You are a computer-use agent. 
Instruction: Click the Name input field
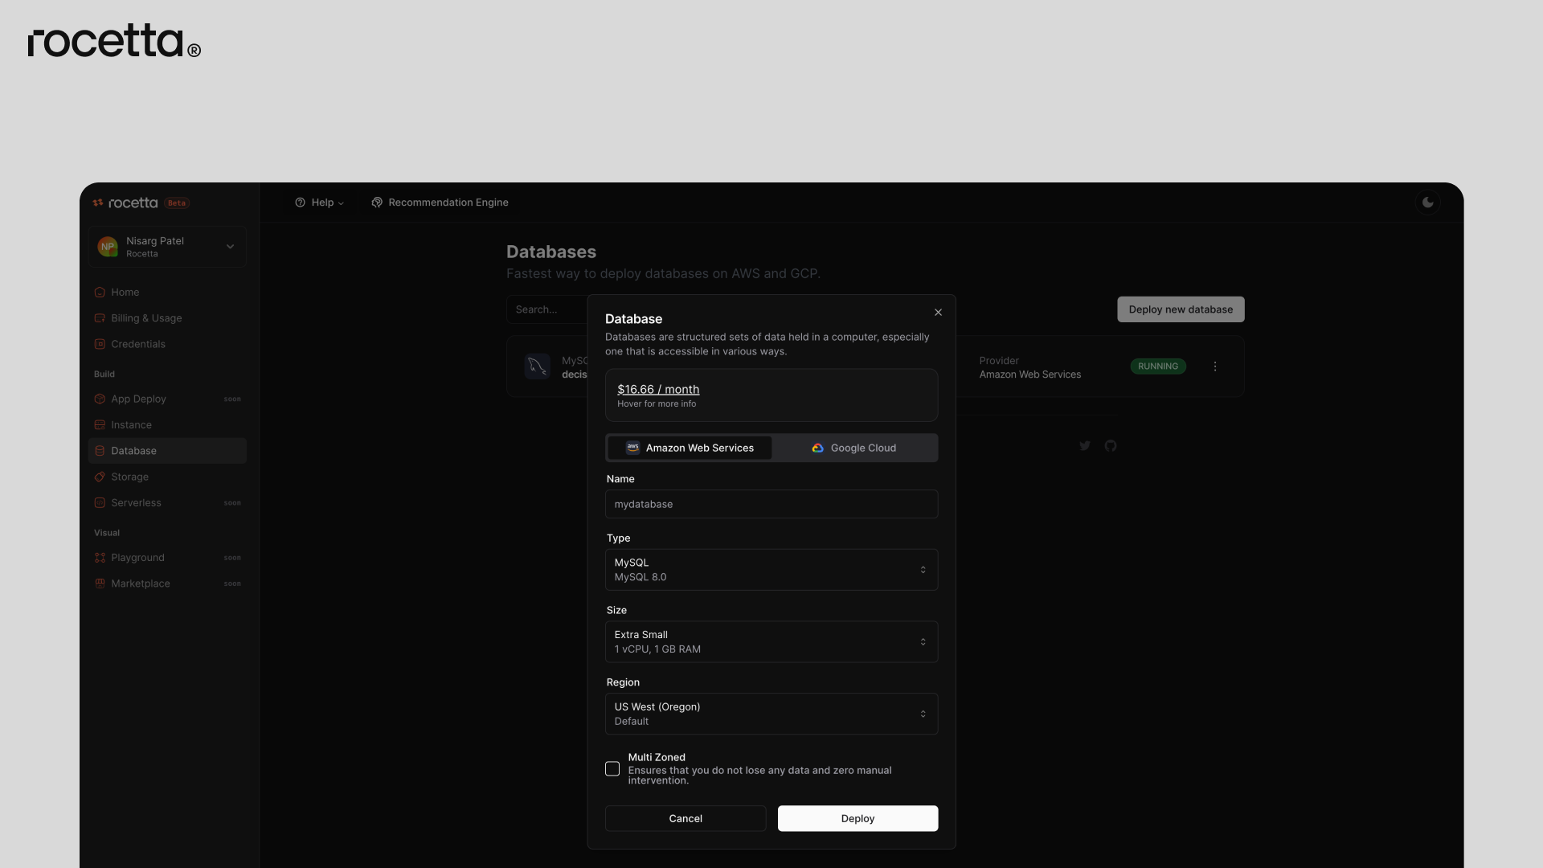(771, 505)
